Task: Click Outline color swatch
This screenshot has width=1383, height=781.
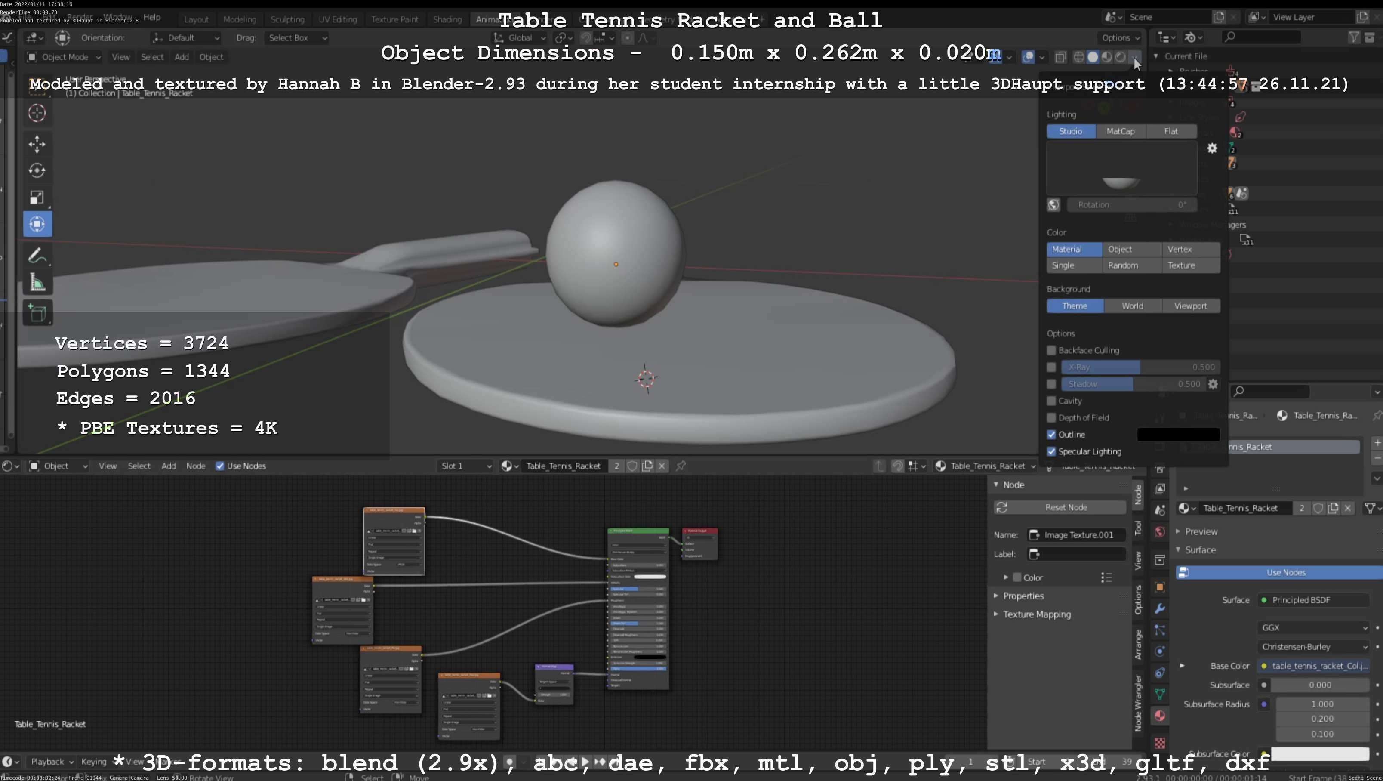Action: 1178,435
